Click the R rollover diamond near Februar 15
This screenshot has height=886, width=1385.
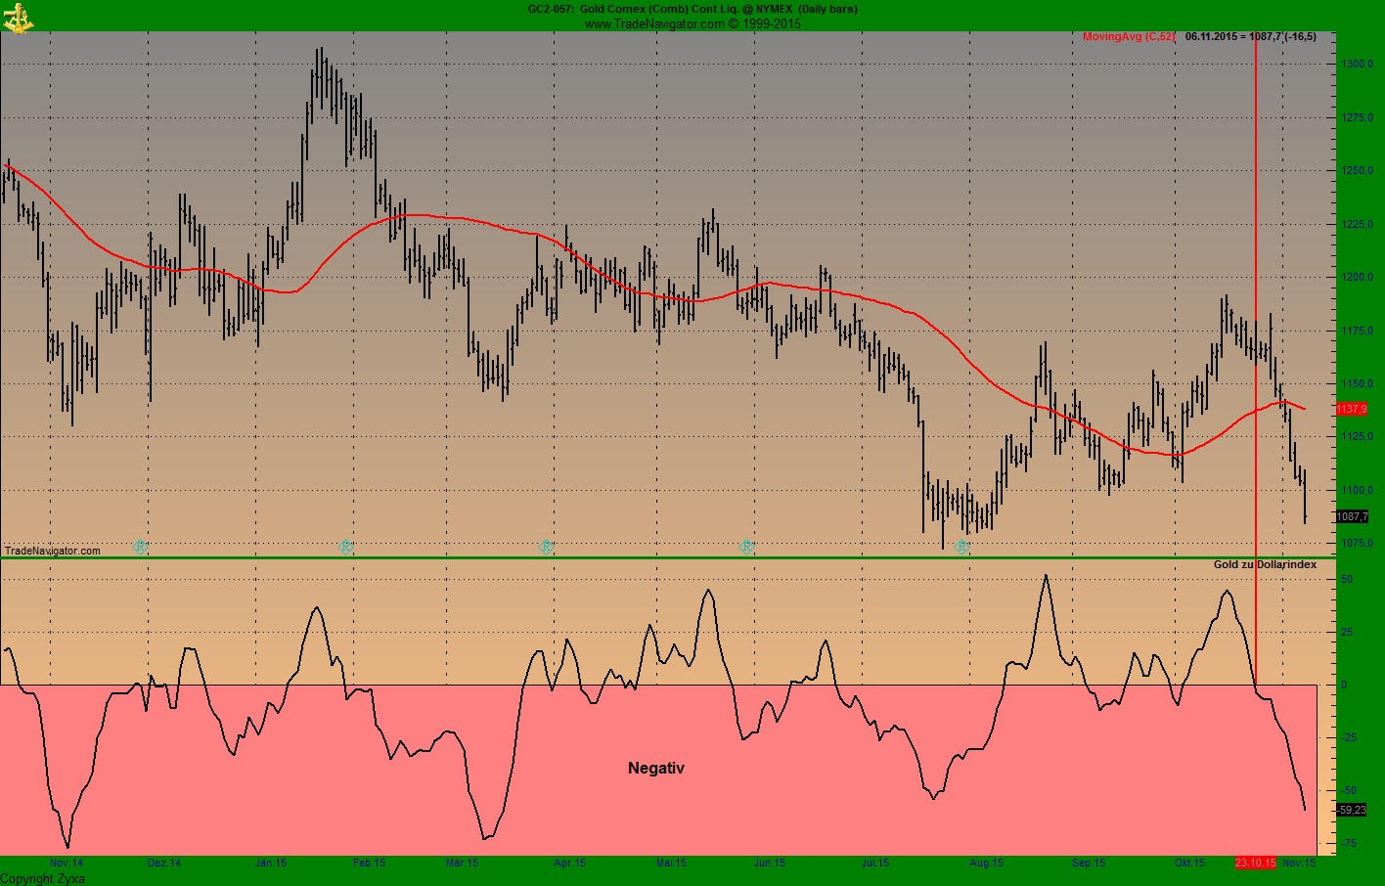tap(344, 547)
